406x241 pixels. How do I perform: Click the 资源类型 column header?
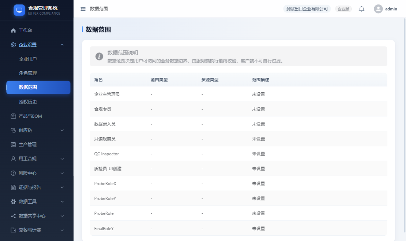210,80
